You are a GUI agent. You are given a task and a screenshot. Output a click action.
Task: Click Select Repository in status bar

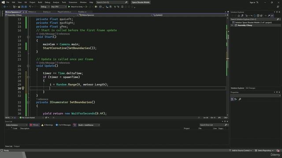(264, 151)
